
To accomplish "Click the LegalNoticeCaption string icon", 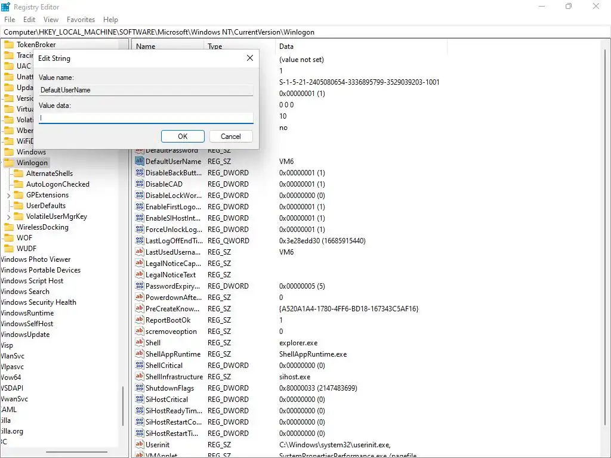I will [140, 262].
